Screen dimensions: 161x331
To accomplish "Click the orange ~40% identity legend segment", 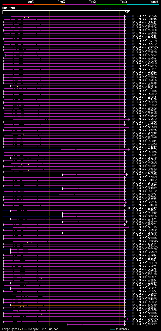I will click(x=49, y=5).
